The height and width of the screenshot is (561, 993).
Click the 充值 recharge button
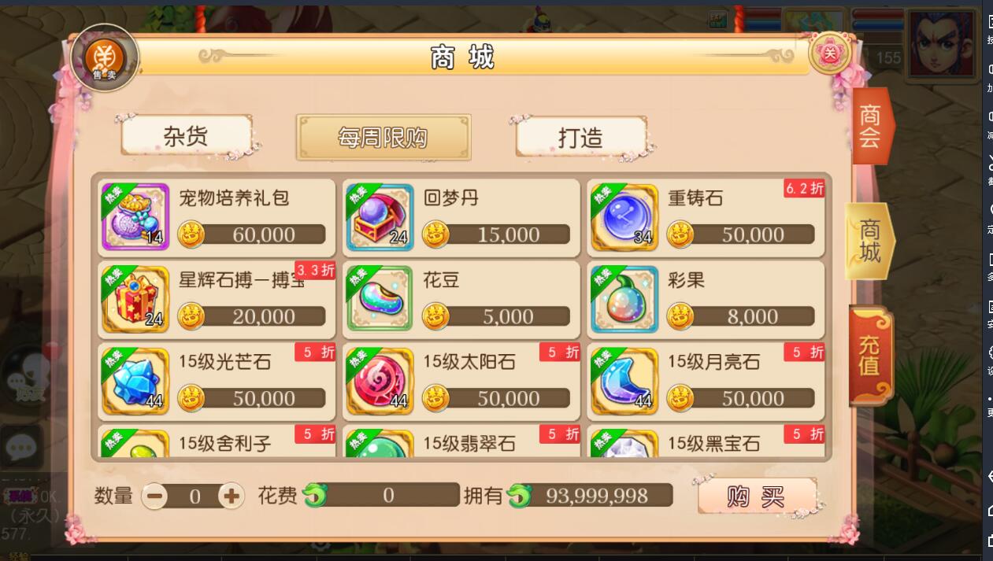(x=871, y=355)
